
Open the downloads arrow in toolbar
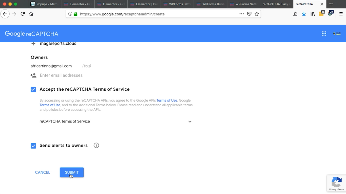pyautogui.click(x=304, y=14)
